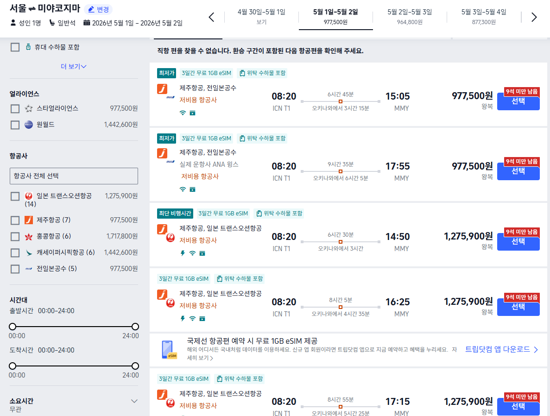The height and width of the screenshot is (416, 550).
Task: Click the power outlet icon on 16:25 flight
Action: (x=183, y=319)
